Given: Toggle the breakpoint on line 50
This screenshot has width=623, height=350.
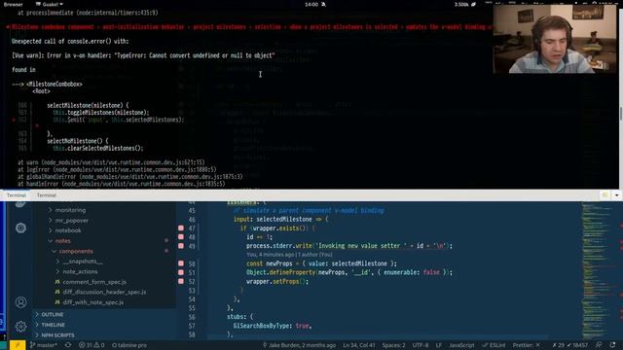Looking at the screenshot, I should click(x=181, y=263).
